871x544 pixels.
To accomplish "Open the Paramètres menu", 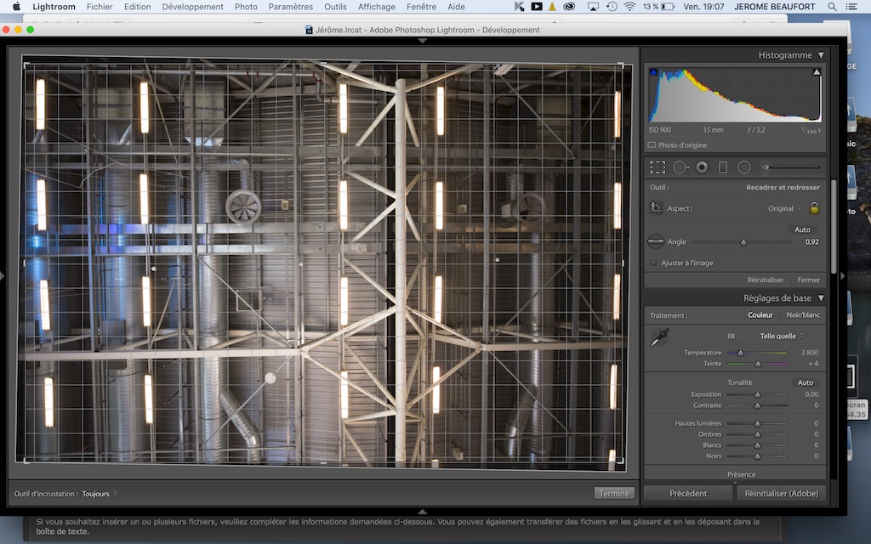I will pos(290,7).
